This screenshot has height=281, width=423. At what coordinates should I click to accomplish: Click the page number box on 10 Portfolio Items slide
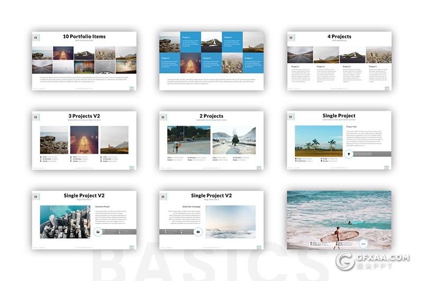pos(132,88)
